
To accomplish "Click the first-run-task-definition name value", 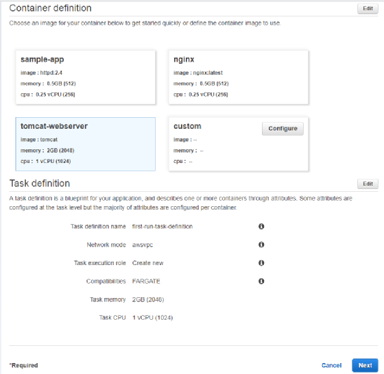I will click(x=163, y=227).
